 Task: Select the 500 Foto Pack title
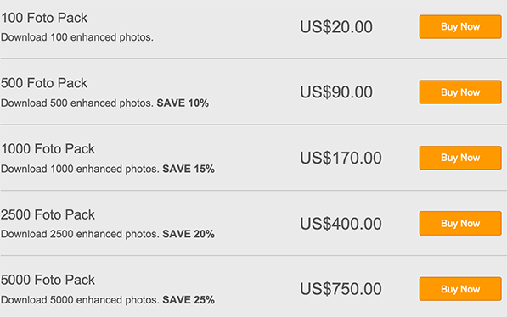click(44, 83)
